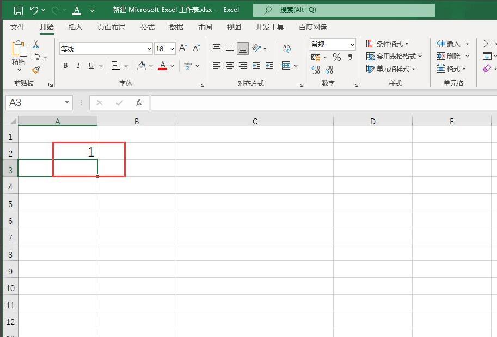Open the font name dropdown
Image resolution: width=497 pixels, height=337 pixels.
149,49
